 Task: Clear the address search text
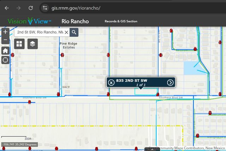tap(66, 32)
